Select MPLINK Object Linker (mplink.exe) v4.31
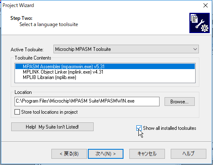213x165 pixels. pos(105,72)
